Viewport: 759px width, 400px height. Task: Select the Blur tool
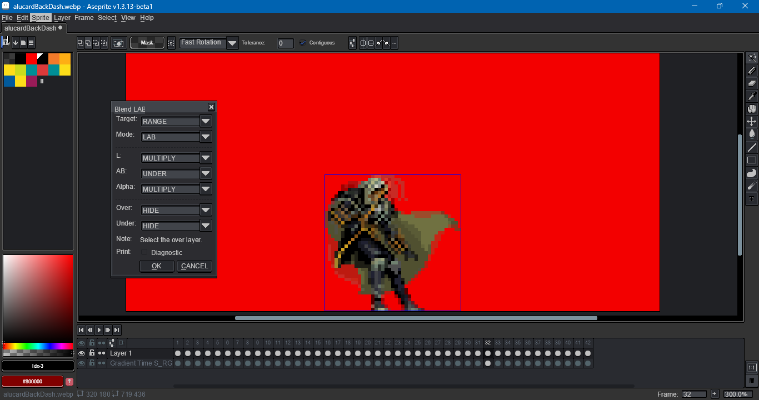pyautogui.click(x=752, y=186)
